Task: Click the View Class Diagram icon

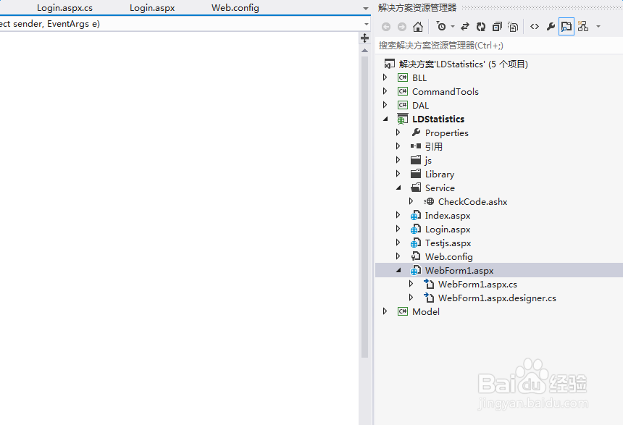Action: (x=583, y=27)
